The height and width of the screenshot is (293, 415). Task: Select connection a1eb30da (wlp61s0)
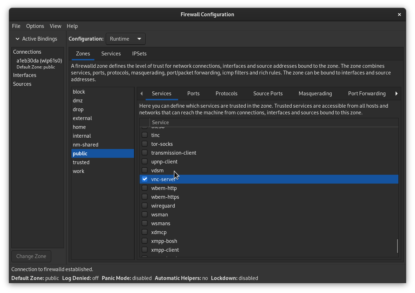[39, 60]
